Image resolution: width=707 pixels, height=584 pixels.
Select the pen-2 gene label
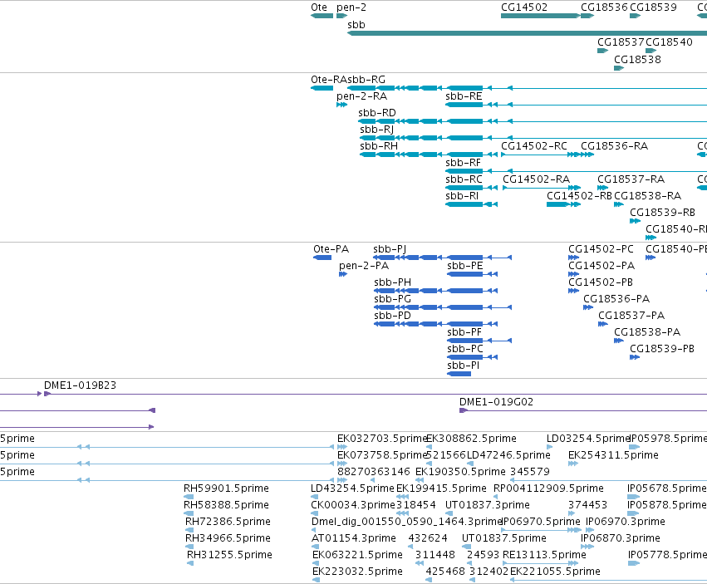351,7
